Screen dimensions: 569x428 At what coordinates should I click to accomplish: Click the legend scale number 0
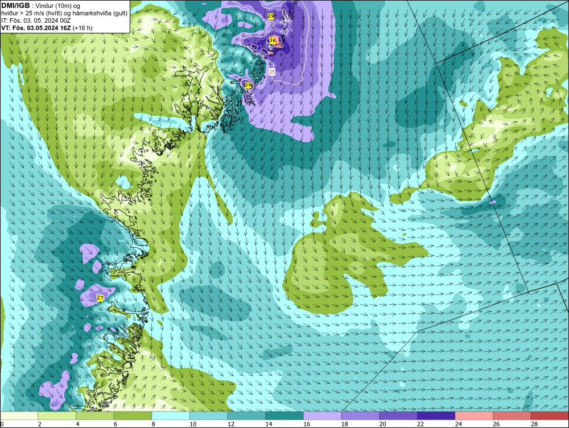[2, 424]
